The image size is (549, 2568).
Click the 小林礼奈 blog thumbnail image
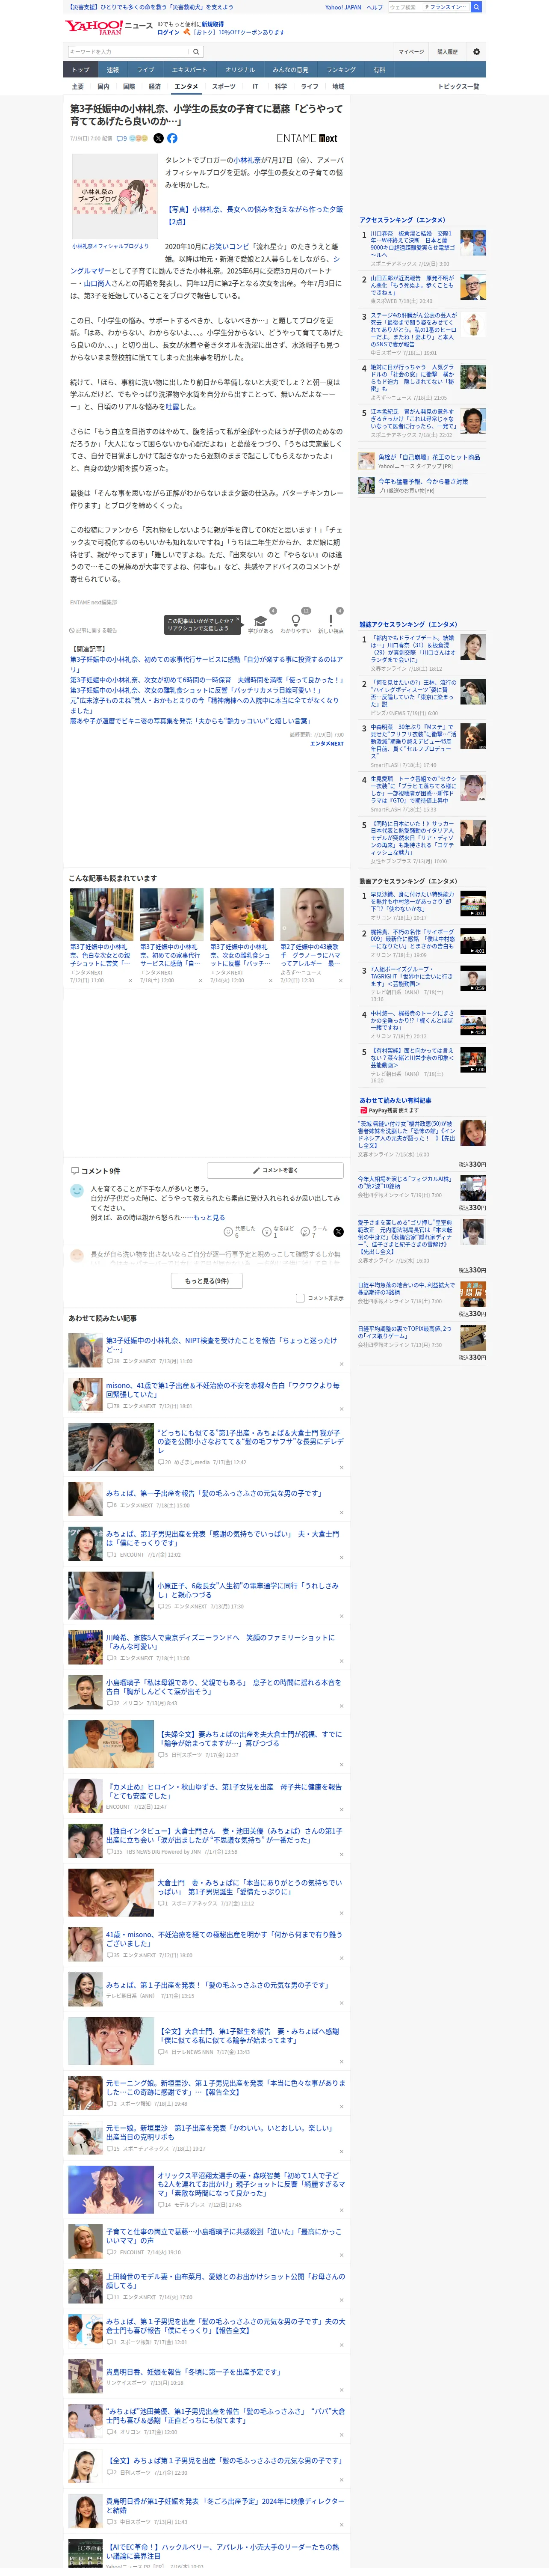click(x=114, y=196)
